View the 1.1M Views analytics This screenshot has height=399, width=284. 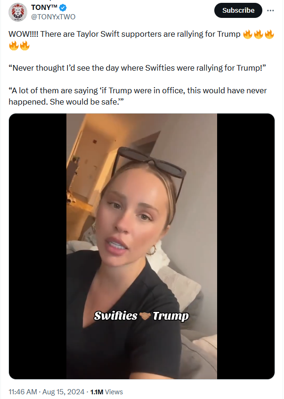click(x=106, y=391)
